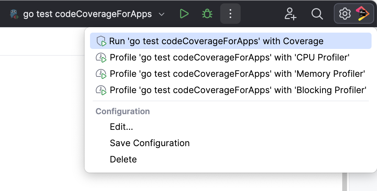Screen dimensions: 377x191
Task: Select Profile with 'Blocking Profiler' text
Action: click(x=238, y=90)
